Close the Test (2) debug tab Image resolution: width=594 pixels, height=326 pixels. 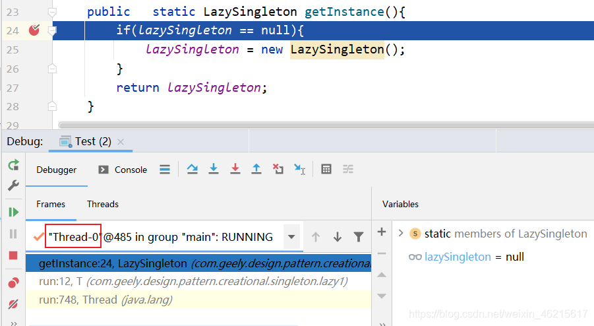point(121,142)
